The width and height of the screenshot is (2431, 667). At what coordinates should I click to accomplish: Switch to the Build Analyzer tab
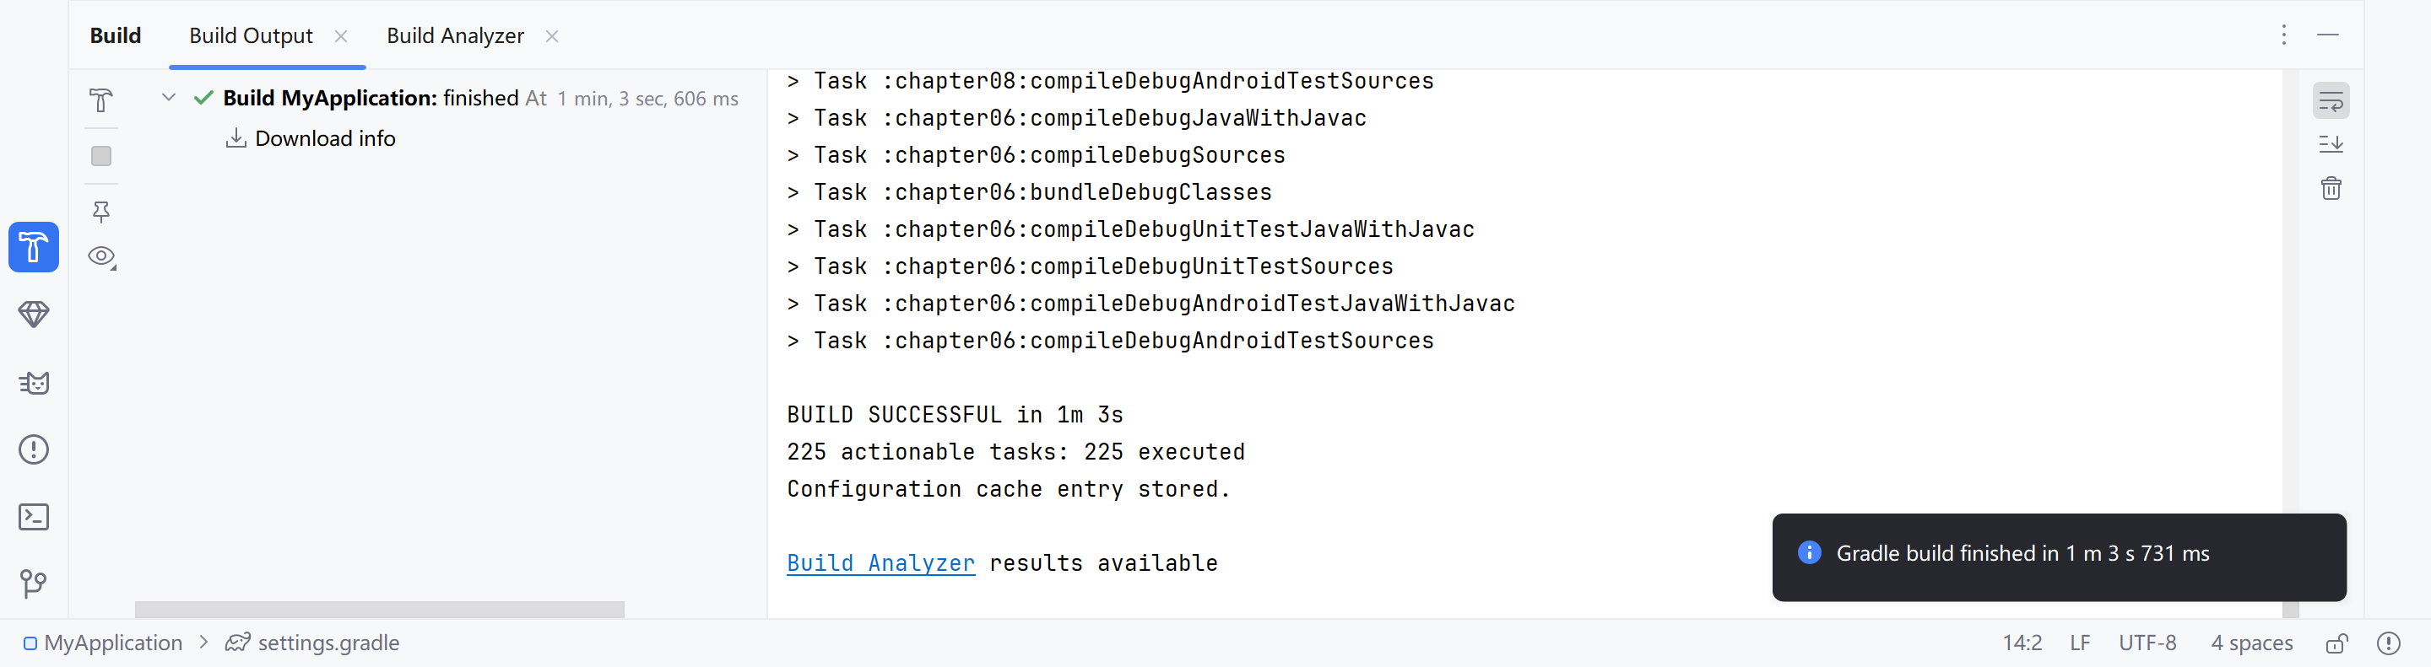point(455,35)
